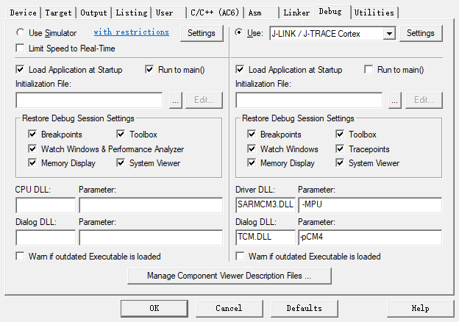Screen dimensions: 459x322
Task: Click the Defaults button
Action: (x=304, y=308)
